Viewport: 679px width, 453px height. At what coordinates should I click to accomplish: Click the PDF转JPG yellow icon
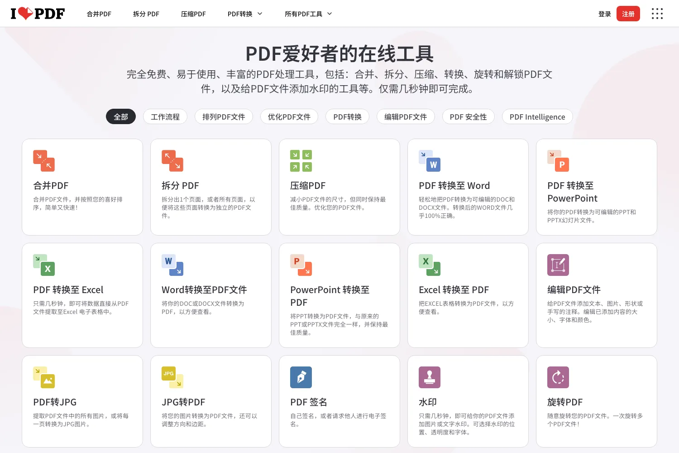[x=44, y=377]
